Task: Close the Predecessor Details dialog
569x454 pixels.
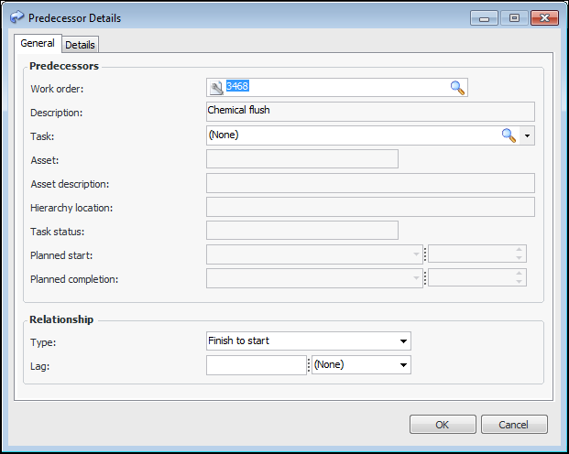Action: click(x=544, y=17)
